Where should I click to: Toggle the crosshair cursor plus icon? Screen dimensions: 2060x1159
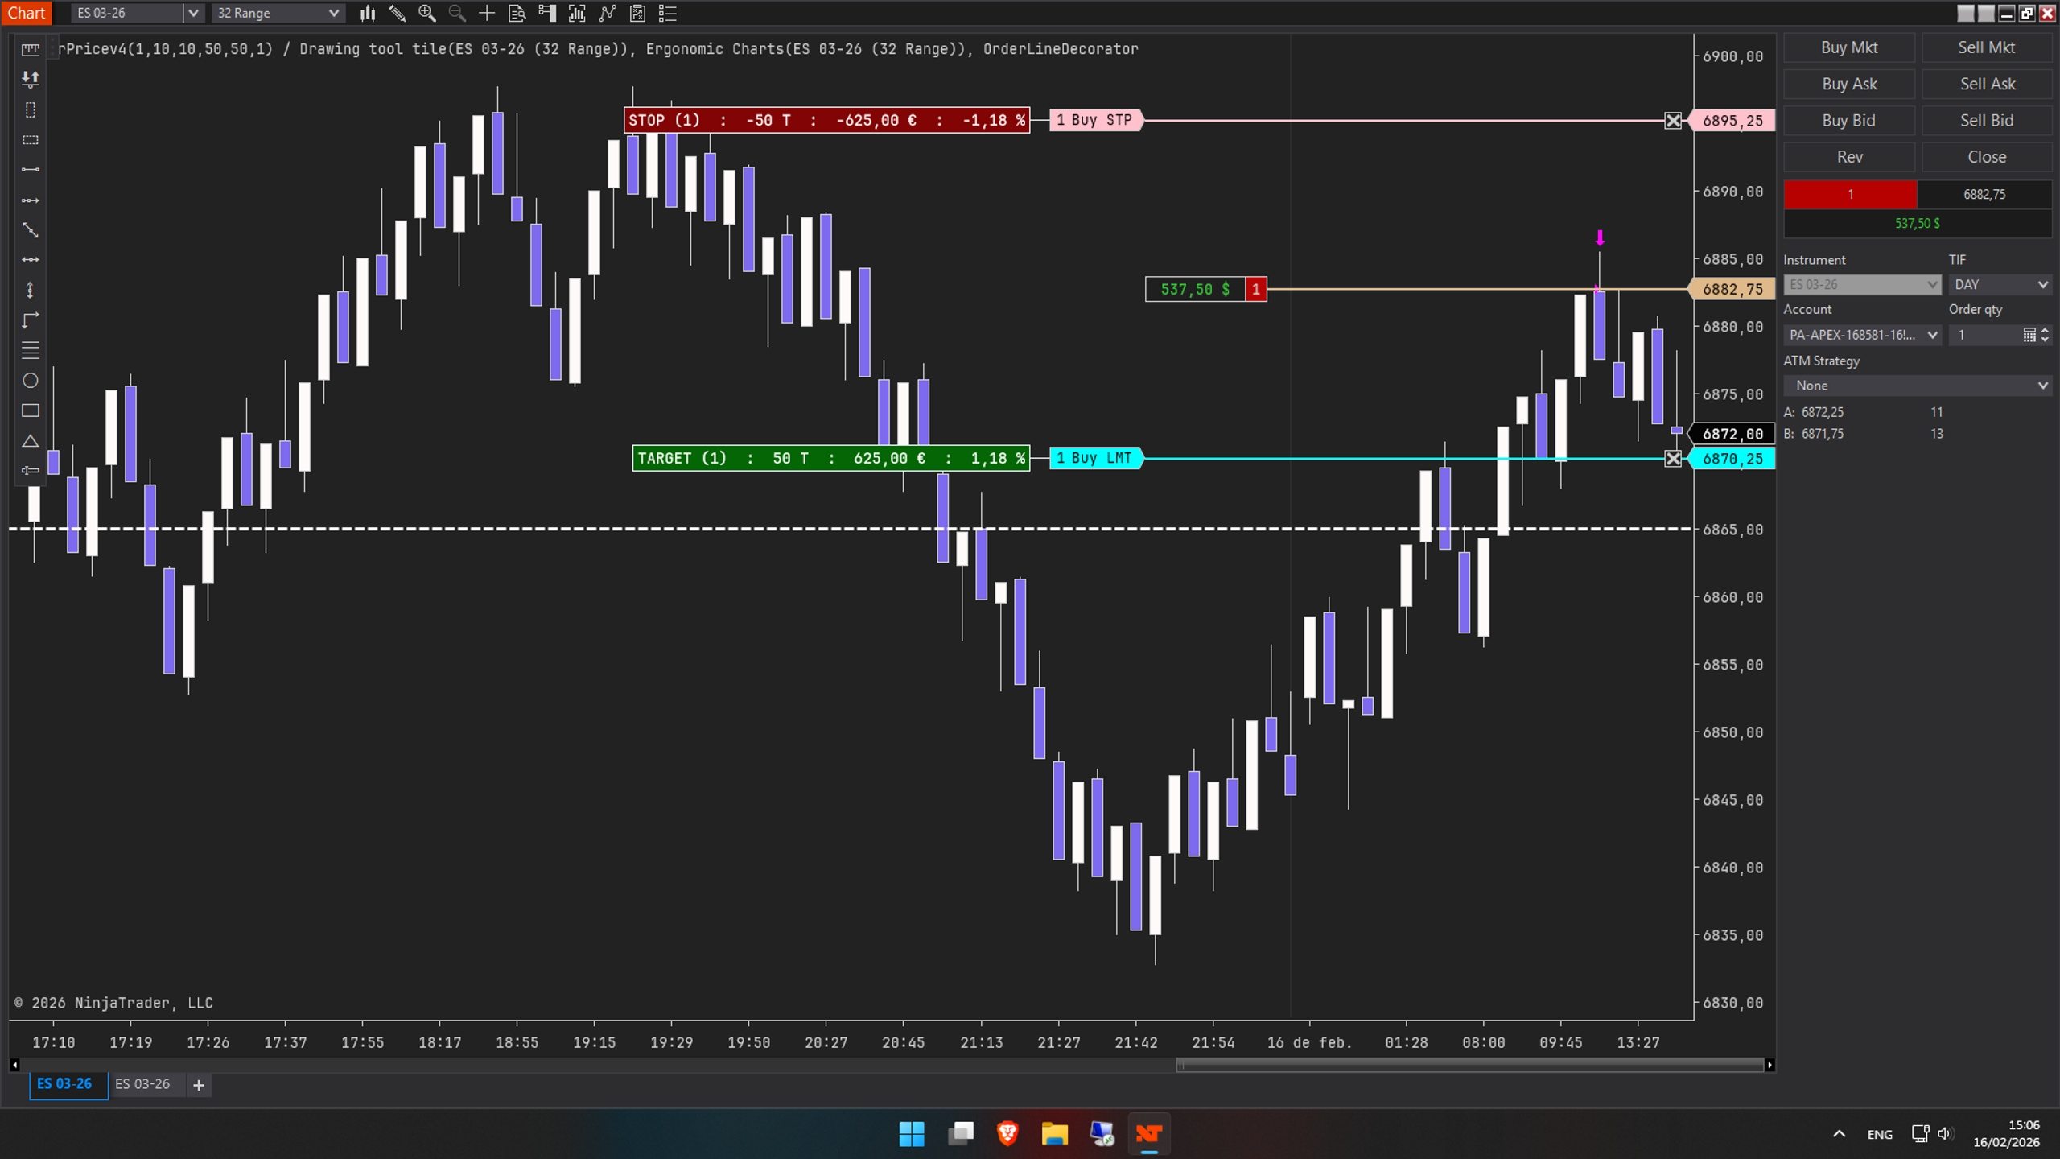(x=487, y=13)
